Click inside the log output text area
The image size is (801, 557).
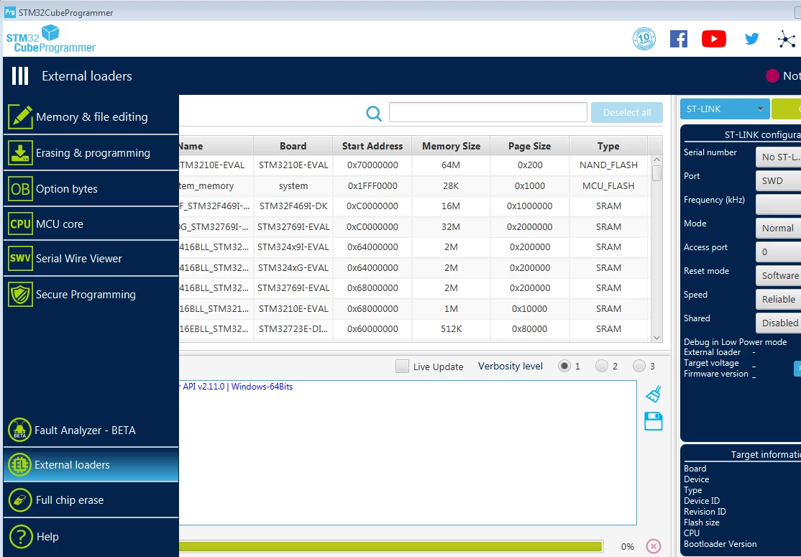(408, 453)
